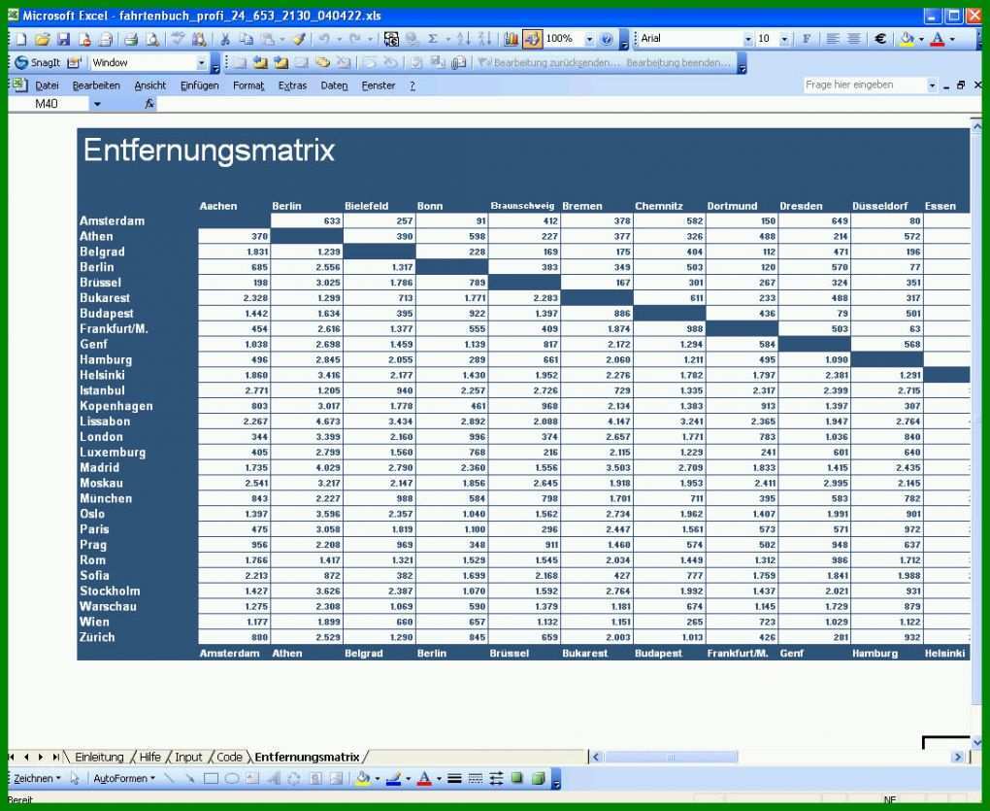This screenshot has height=811, width=990.
Task: Open dash style options
Action: click(x=476, y=778)
